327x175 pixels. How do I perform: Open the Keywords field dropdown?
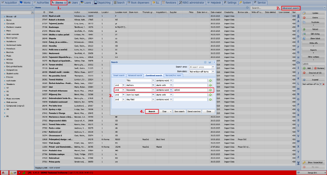point(153,90)
